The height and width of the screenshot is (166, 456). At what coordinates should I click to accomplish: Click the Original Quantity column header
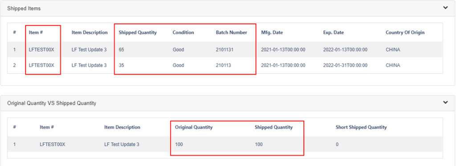tap(194, 127)
